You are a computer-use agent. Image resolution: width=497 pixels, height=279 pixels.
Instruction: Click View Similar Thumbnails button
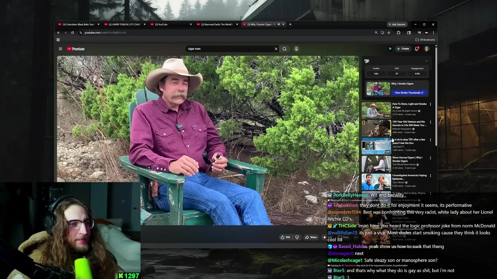pyautogui.click(x=409, y=93)
